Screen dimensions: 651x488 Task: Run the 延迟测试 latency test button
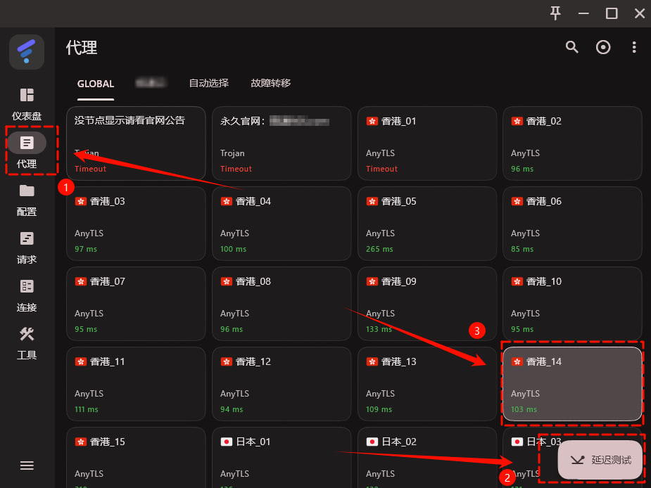[x=600, y=460]
